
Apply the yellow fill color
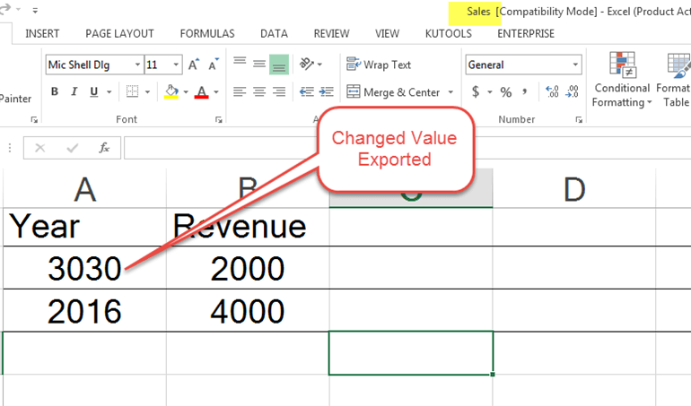[171, 91]
